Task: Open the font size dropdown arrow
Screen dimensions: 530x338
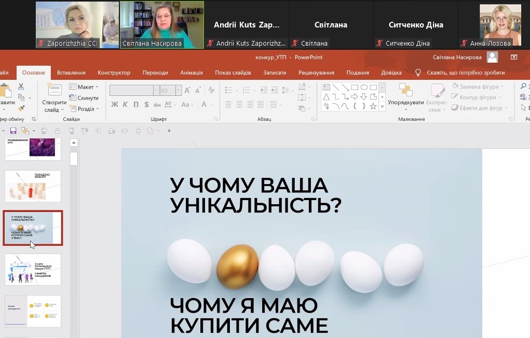Action: [x=179, y=90]
